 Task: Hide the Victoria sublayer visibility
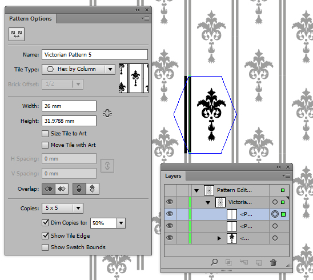(x=170, y=202)
